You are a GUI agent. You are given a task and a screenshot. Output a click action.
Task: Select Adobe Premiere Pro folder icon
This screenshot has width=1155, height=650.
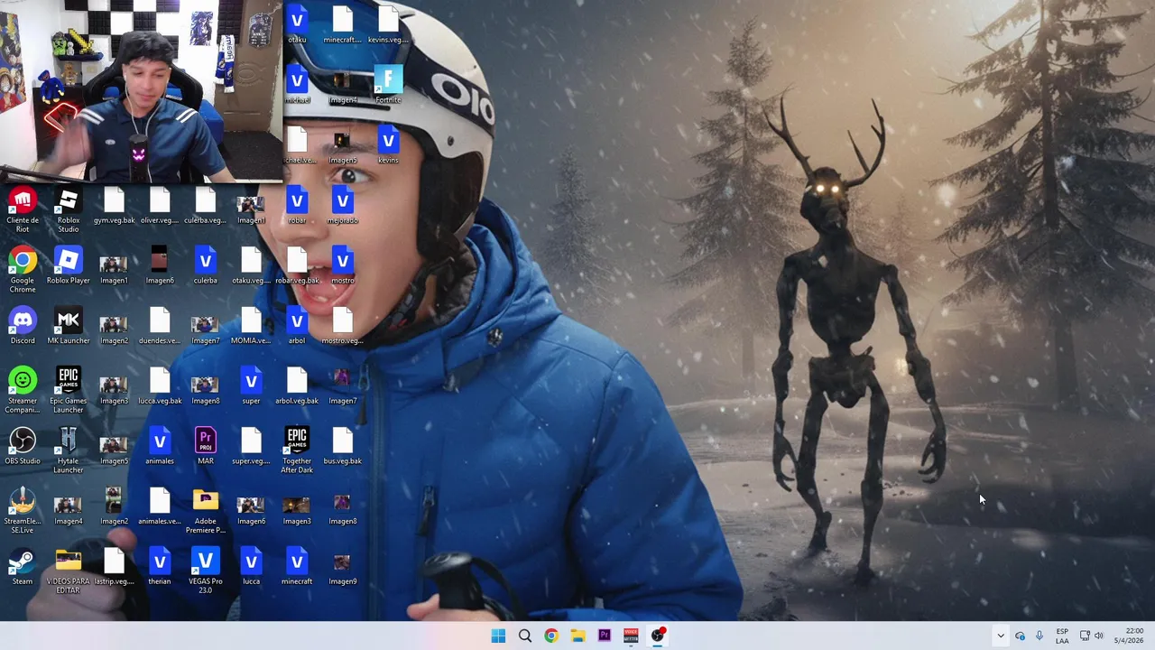[205, 511]
